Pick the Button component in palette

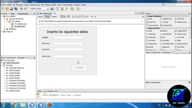tap(164, 31)
